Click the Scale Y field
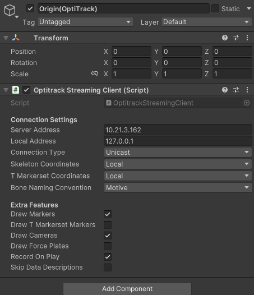The width and height of the screenshot is (254, 295). 182,74
